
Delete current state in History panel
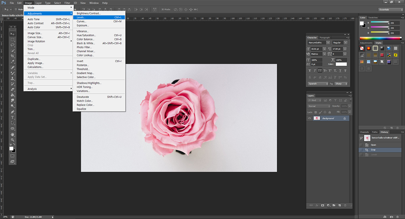coord(398,217)
